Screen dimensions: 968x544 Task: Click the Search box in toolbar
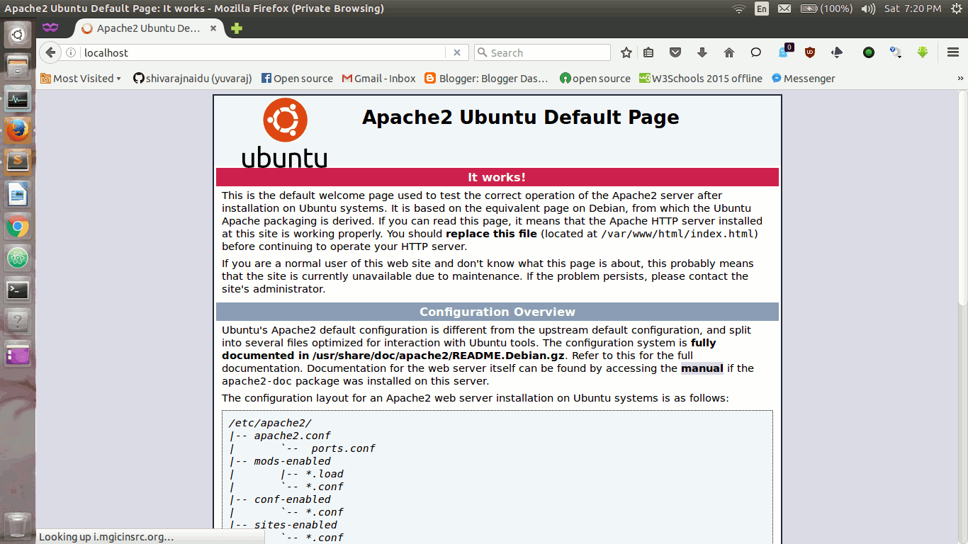pyautogui.click(x=542, y=52)
